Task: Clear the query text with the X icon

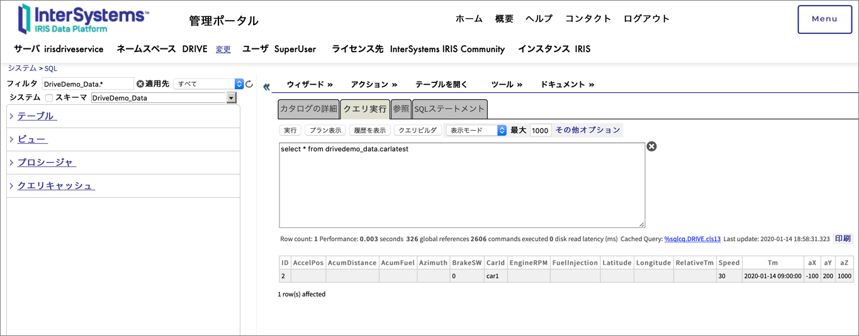Action: 652,146
